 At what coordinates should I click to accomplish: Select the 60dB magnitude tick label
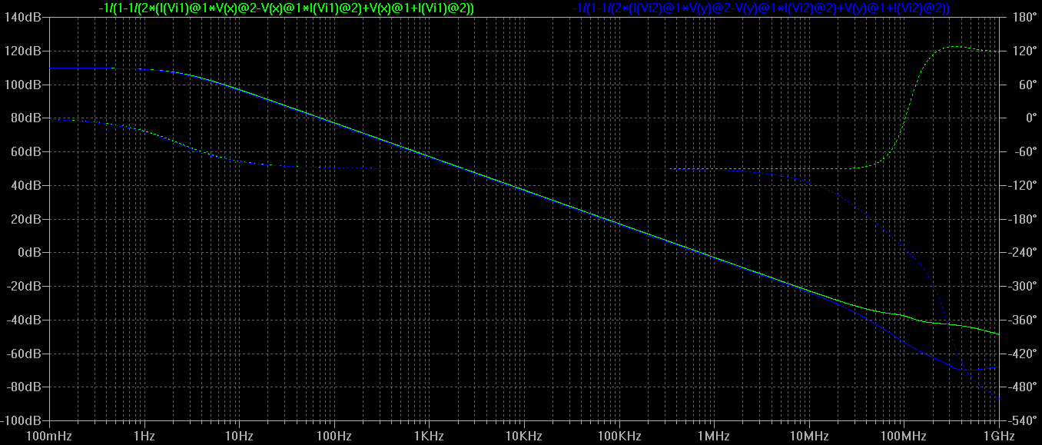point(25,152)
